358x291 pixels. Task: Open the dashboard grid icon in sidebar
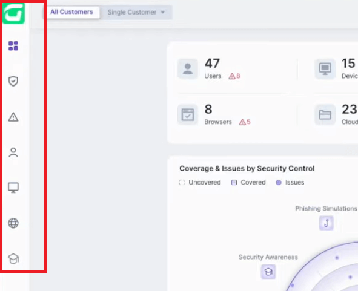click(x=13, y=46)
